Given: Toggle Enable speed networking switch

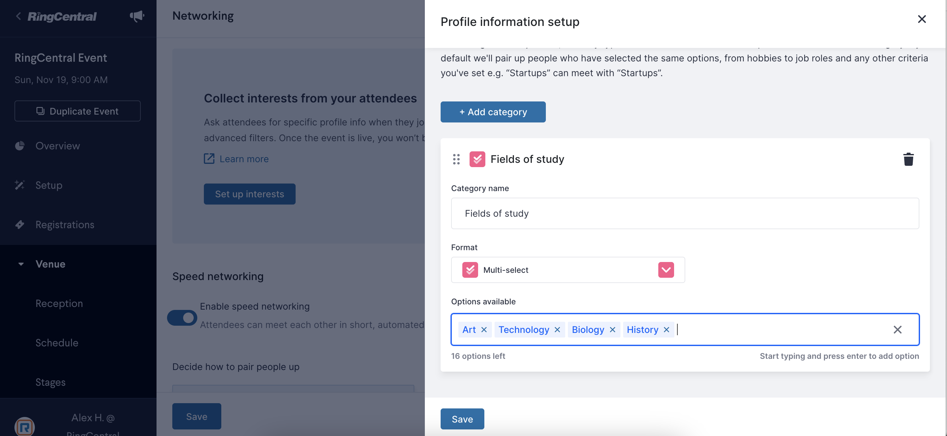Looking at the screenshot, I should [x=182, y=317].
